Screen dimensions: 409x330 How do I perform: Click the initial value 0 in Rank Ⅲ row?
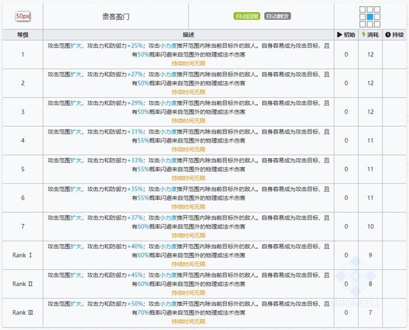pos(346,312)
